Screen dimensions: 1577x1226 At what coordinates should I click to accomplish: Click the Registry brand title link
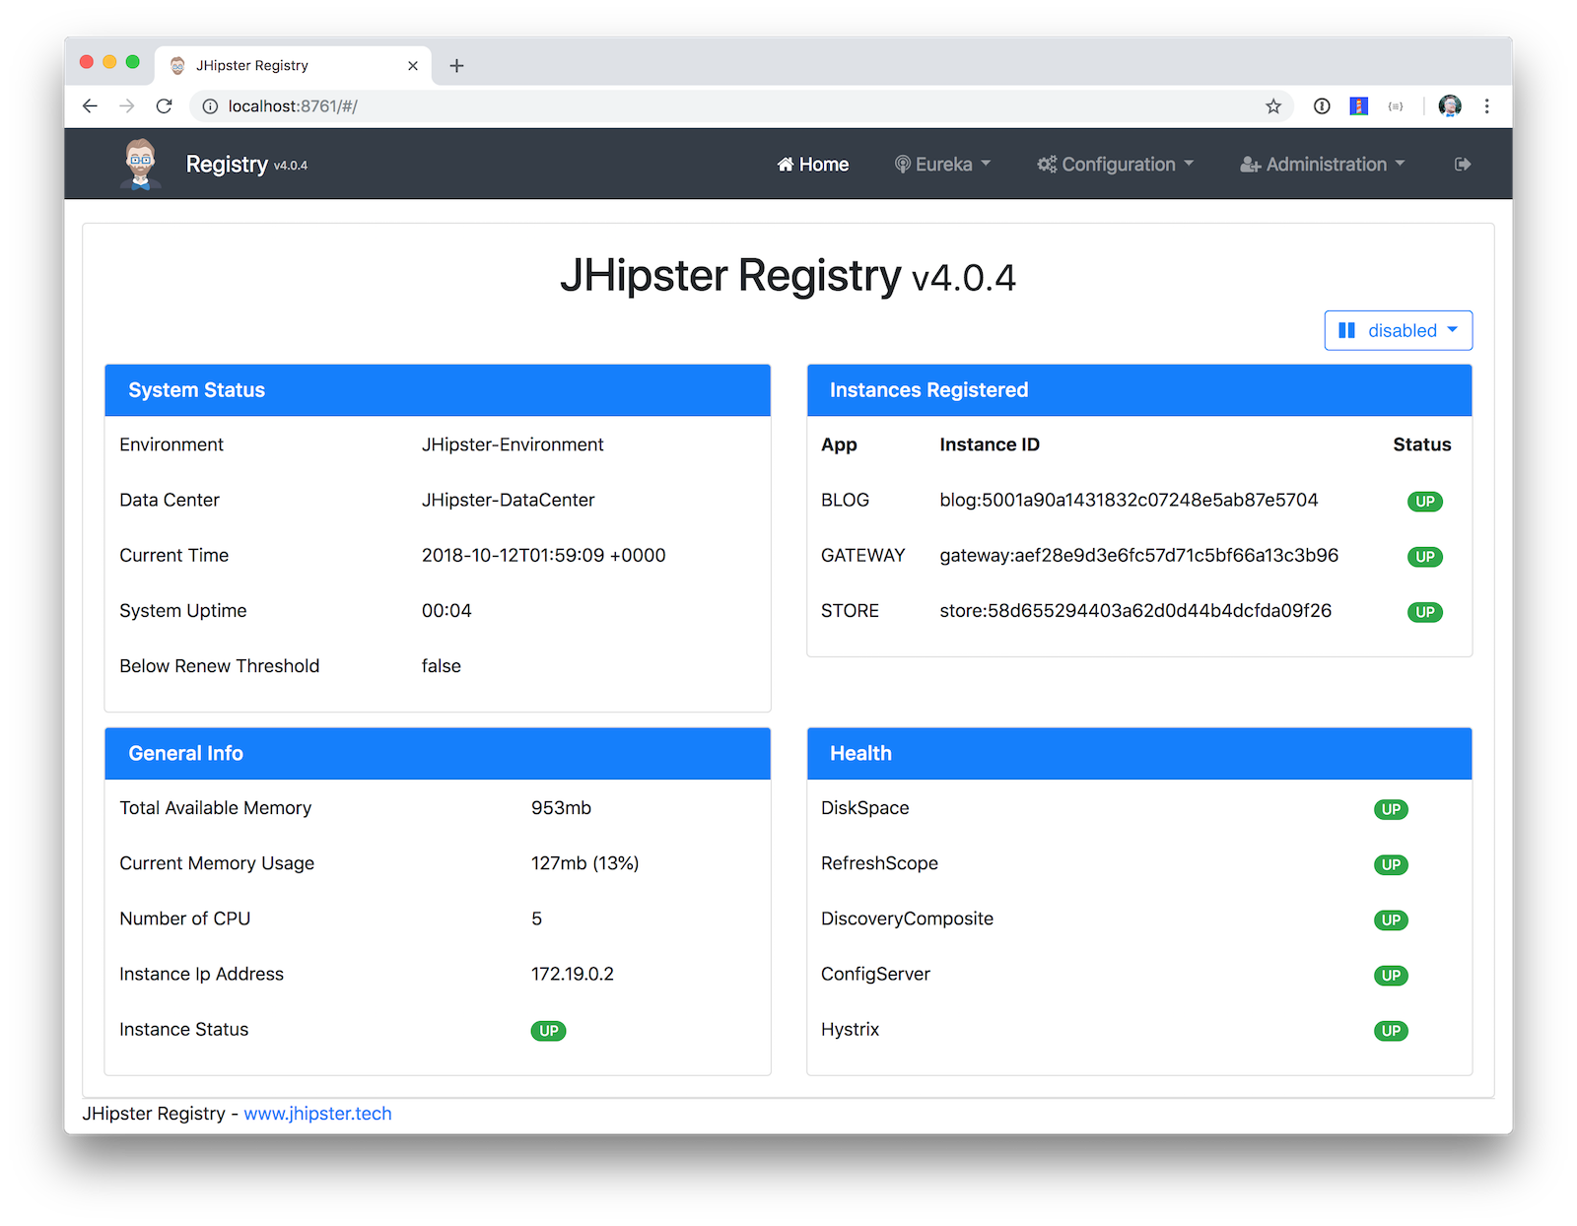tap(227, 165)
